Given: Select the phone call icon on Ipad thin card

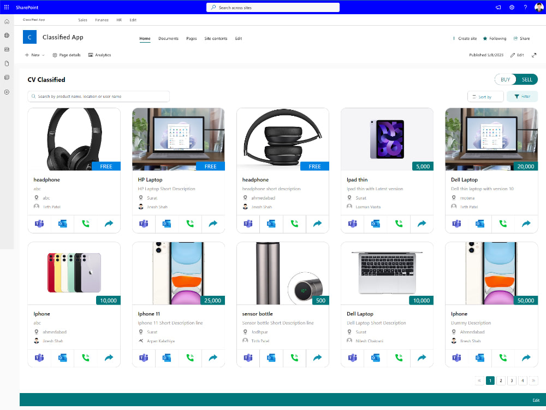Looking at the screenshot, I should [x=399, y=224].
